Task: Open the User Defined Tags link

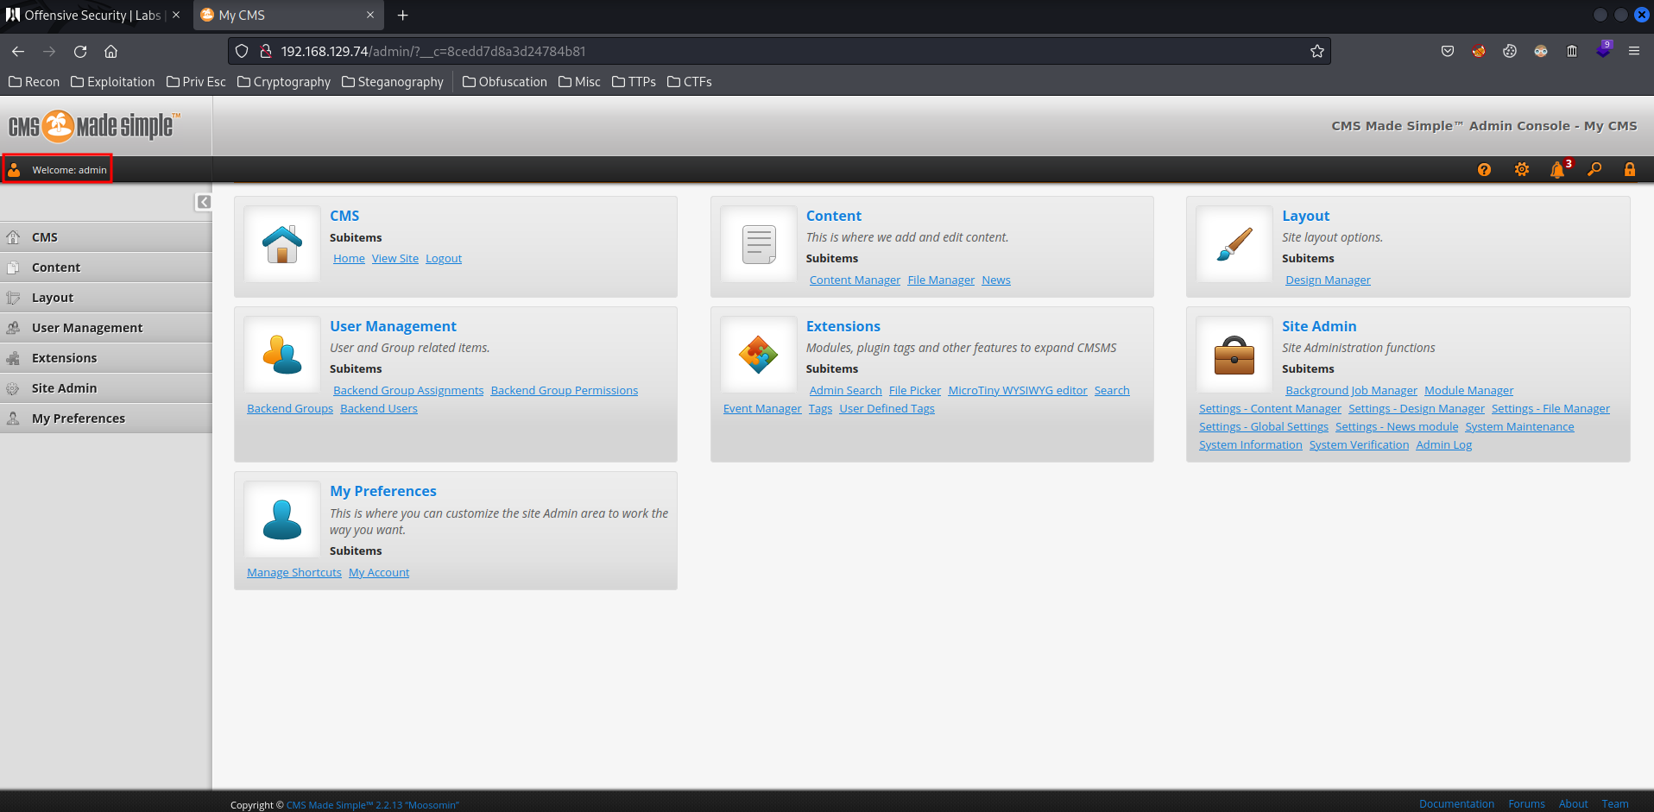Action: pos(887,409)
